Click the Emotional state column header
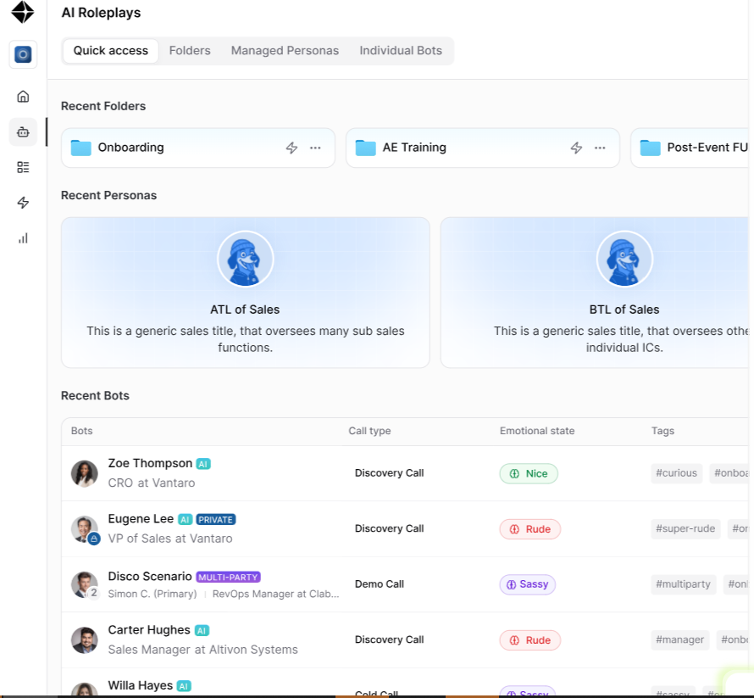 [537, 431]
